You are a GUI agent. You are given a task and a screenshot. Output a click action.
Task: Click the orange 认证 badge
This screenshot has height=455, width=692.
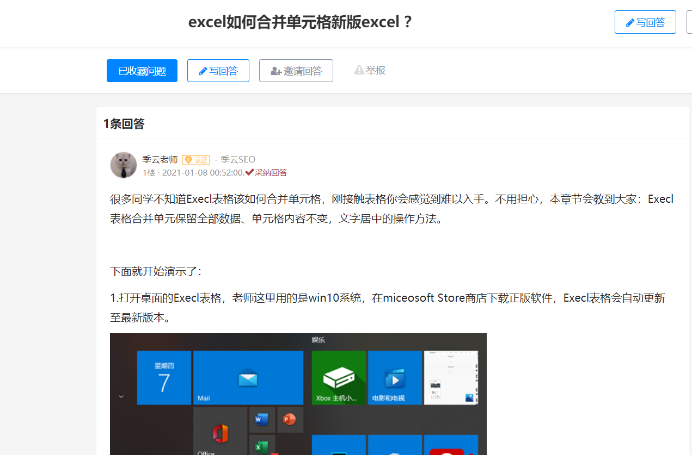196,160
